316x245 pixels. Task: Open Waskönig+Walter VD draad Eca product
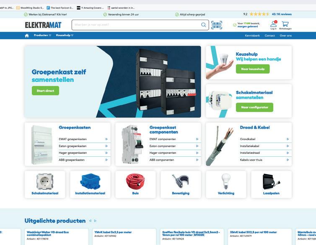(x=48, y=233)
